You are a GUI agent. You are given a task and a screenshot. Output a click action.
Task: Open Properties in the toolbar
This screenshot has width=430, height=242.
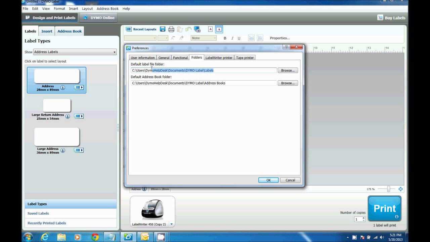279,38
